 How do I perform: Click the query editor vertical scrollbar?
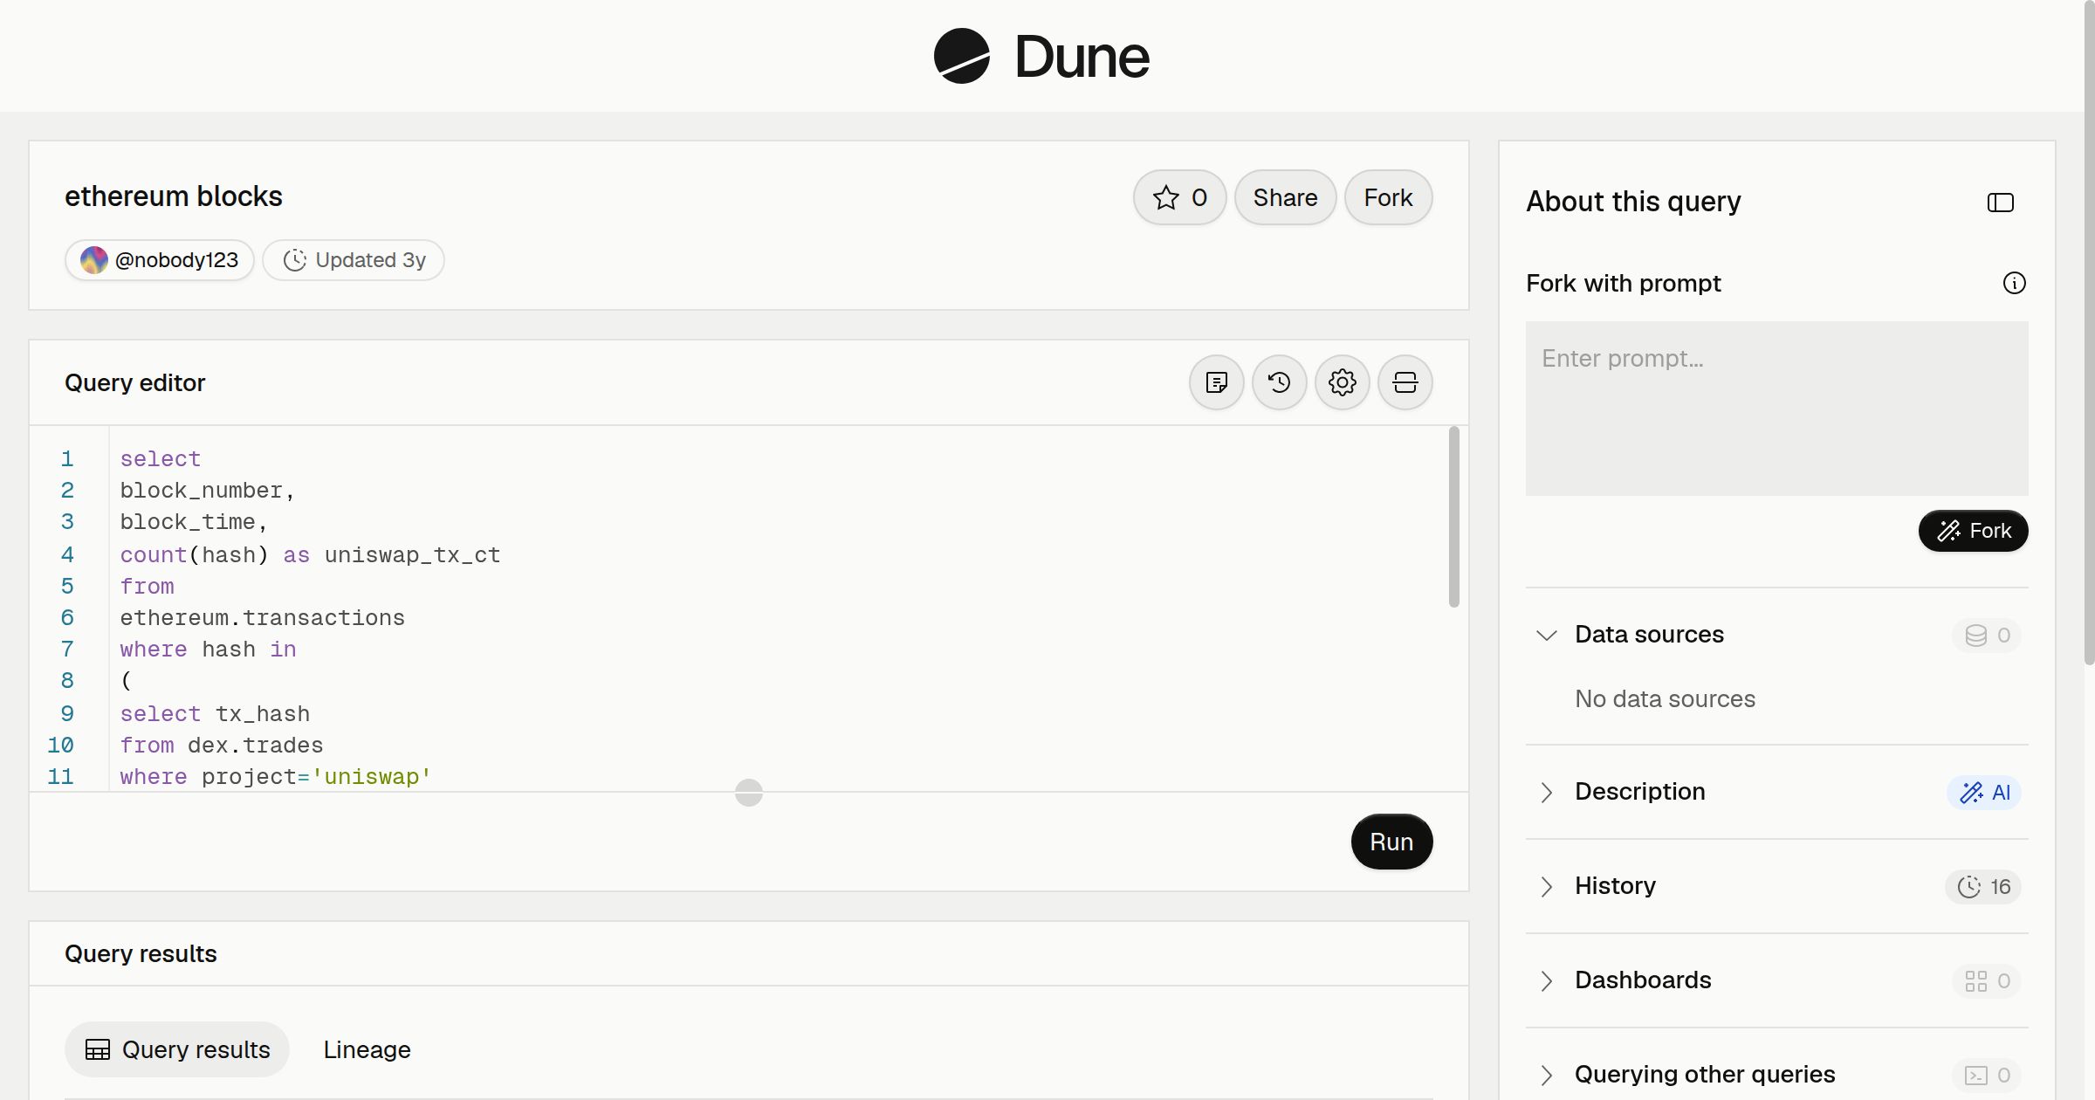click(x=1453, y=517)
